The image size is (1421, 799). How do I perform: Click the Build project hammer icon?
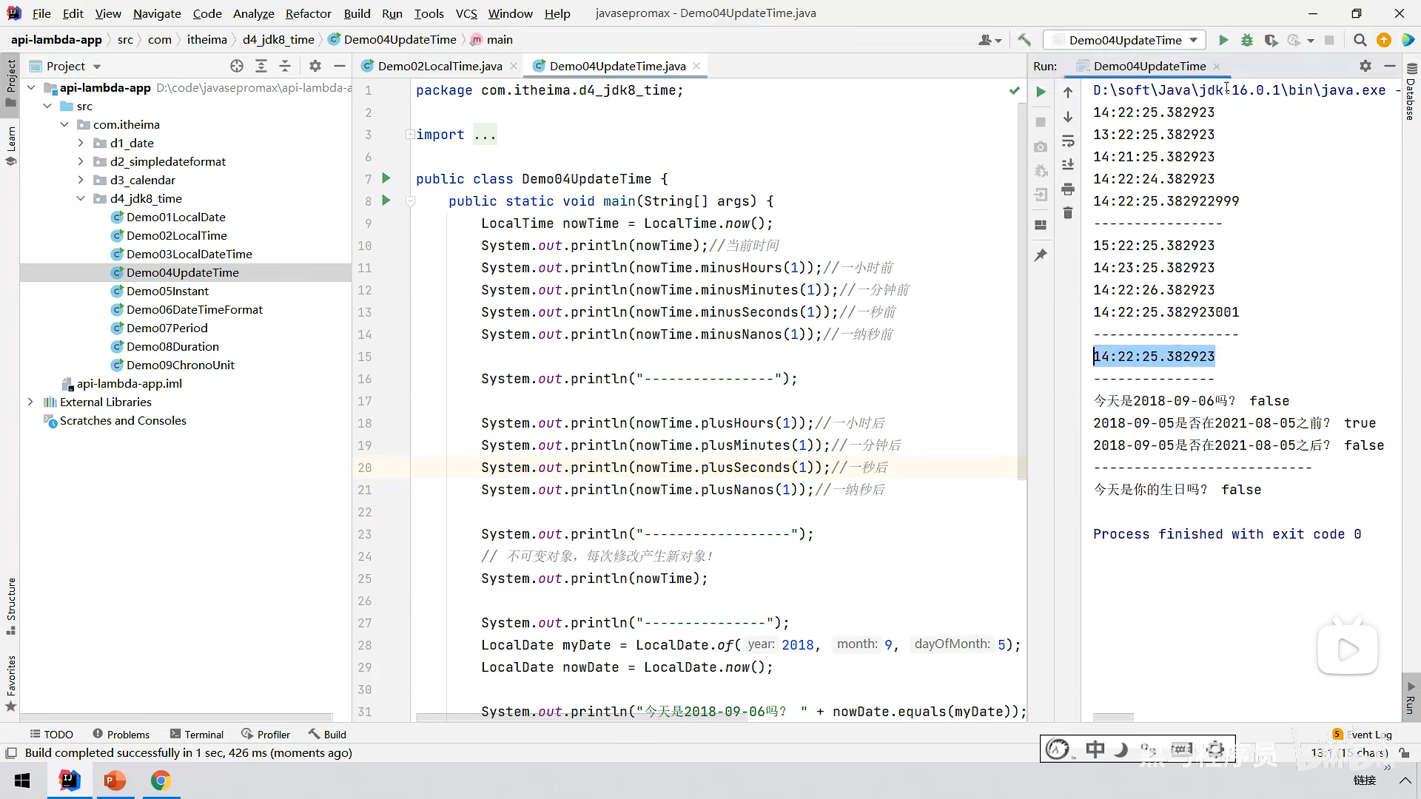click(1024, 40)
